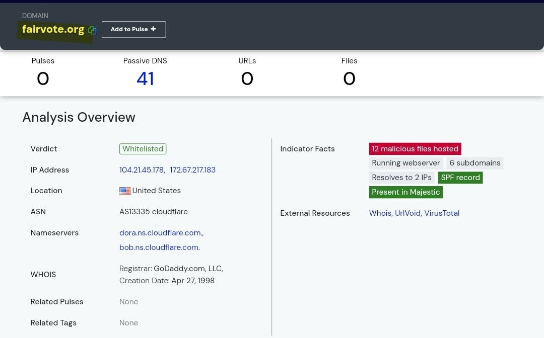This screenshot has height=338, width=544.
Task: Click the Running webserver indicator tag
Action: click(405, 163)
